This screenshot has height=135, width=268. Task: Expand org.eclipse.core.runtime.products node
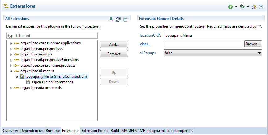click(x=11, y=66)
